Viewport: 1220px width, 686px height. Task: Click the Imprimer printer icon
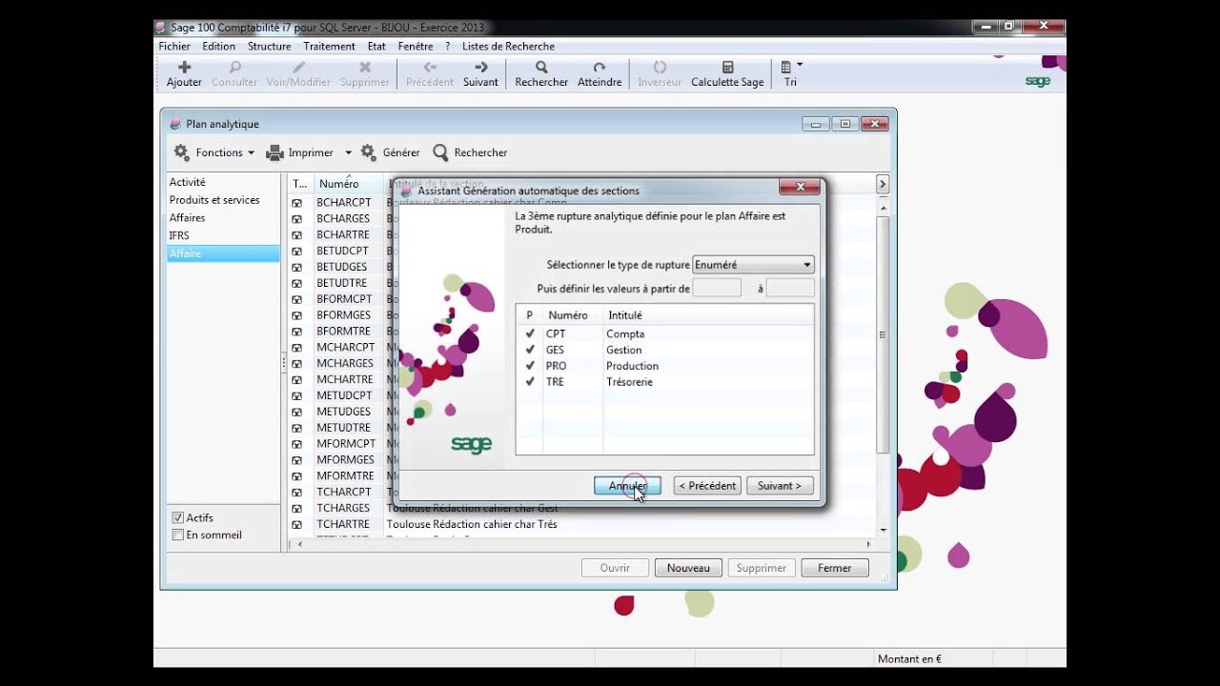coord(274,152)
